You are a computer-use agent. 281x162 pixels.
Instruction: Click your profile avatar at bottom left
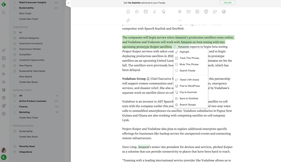pos(4,150)
